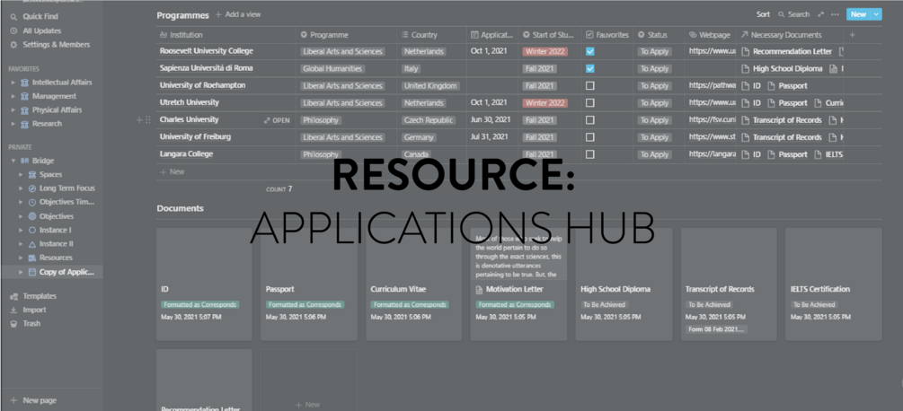Click the blue New button
The image size is (903, 411).
click(x=858, y=14)
